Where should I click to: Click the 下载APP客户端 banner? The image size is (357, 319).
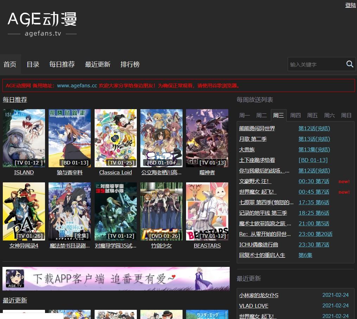coord(116,279)
